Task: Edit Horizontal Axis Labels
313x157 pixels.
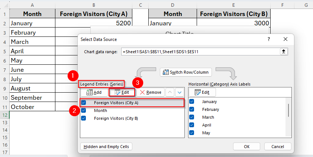Action: [202, 92]
